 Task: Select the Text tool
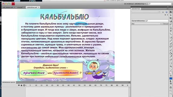171,31
